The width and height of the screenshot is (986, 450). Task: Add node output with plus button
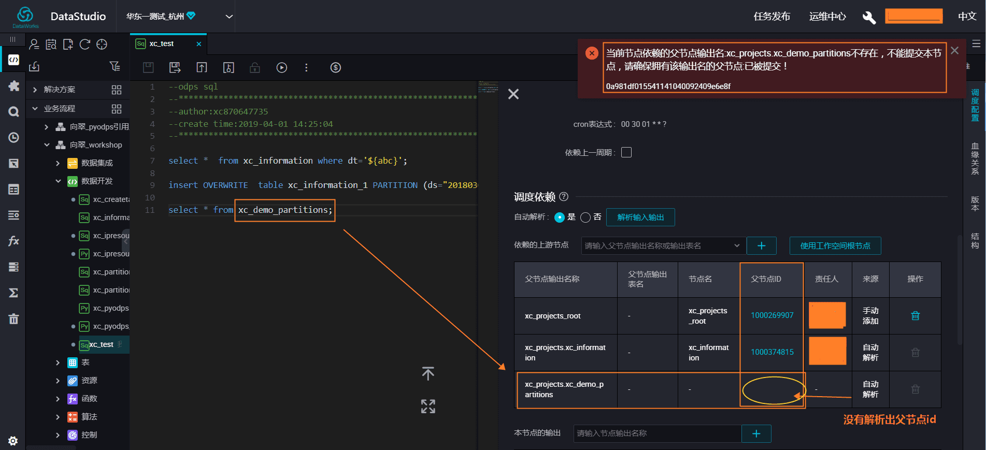pos(756,433)
